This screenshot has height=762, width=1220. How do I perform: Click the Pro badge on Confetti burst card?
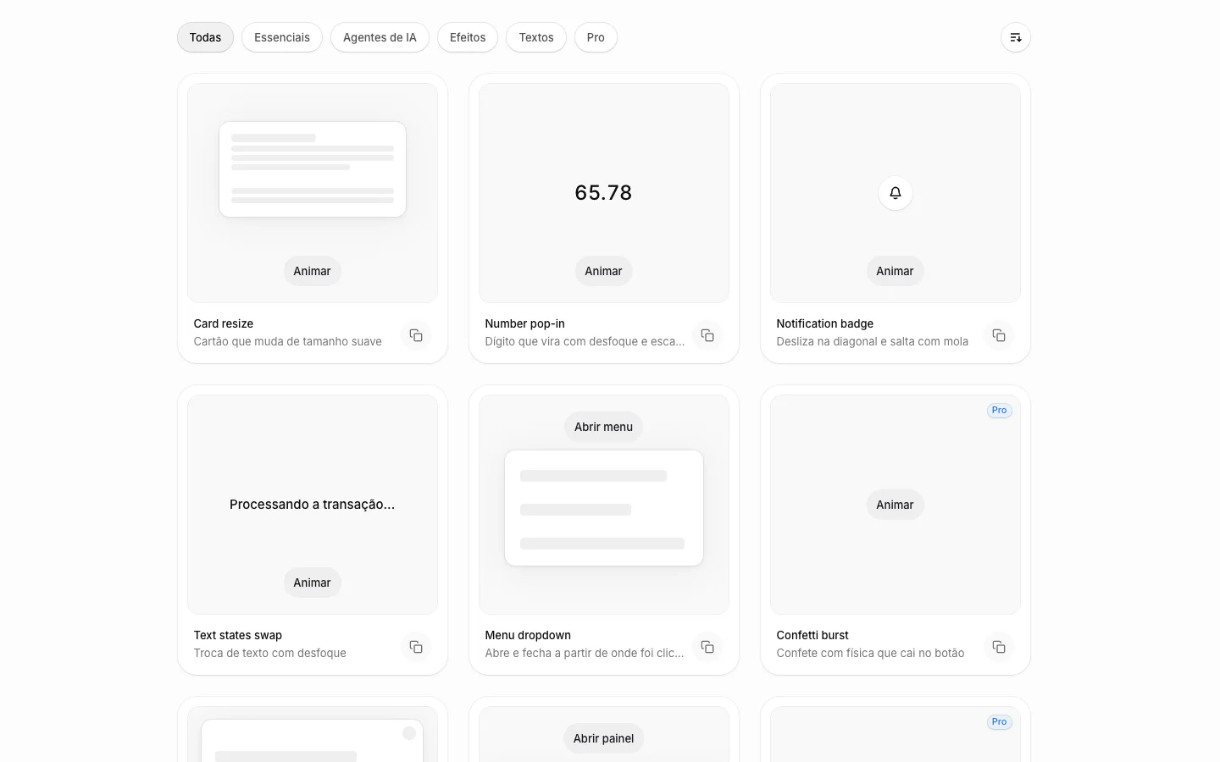click(1000, 411)
